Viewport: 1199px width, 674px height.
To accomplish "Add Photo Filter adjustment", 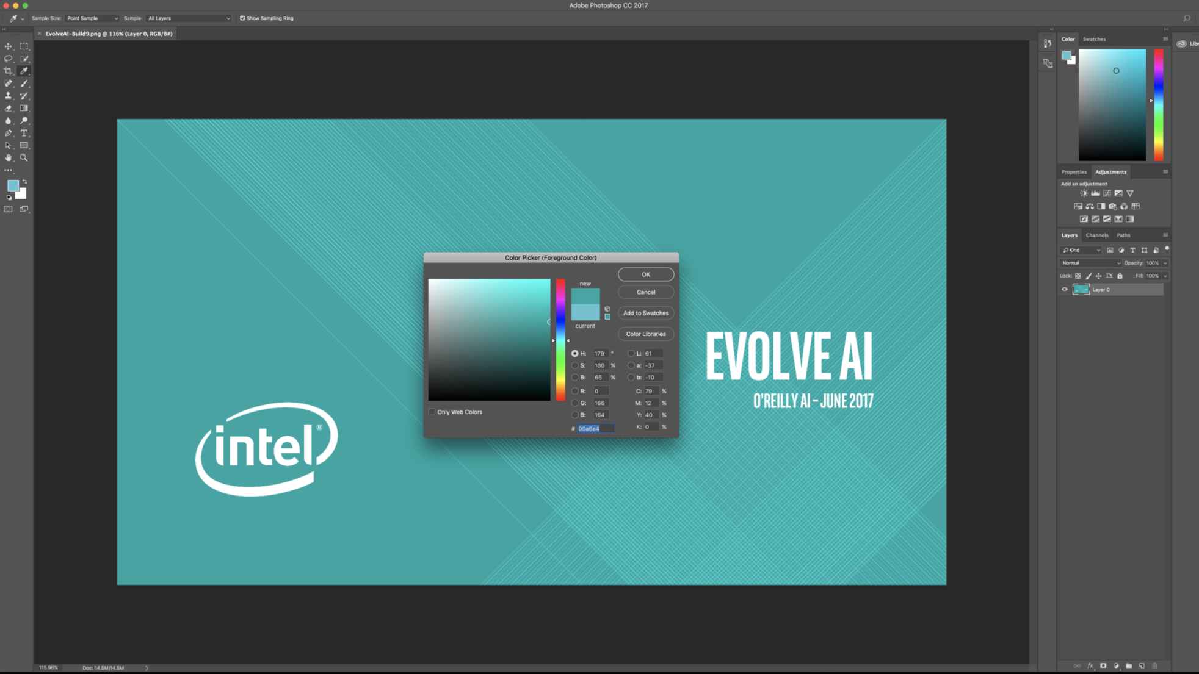I will click(x=1113, y=206).
